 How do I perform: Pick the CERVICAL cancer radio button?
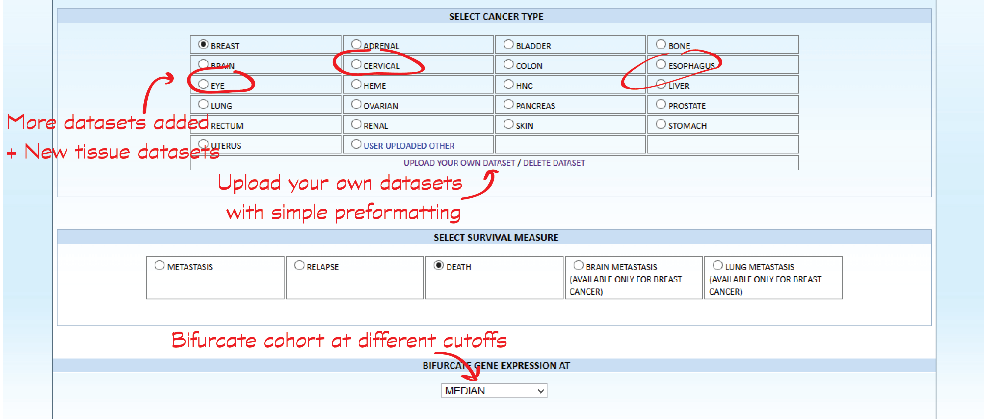pyautogui.click(x=356, y=64)
